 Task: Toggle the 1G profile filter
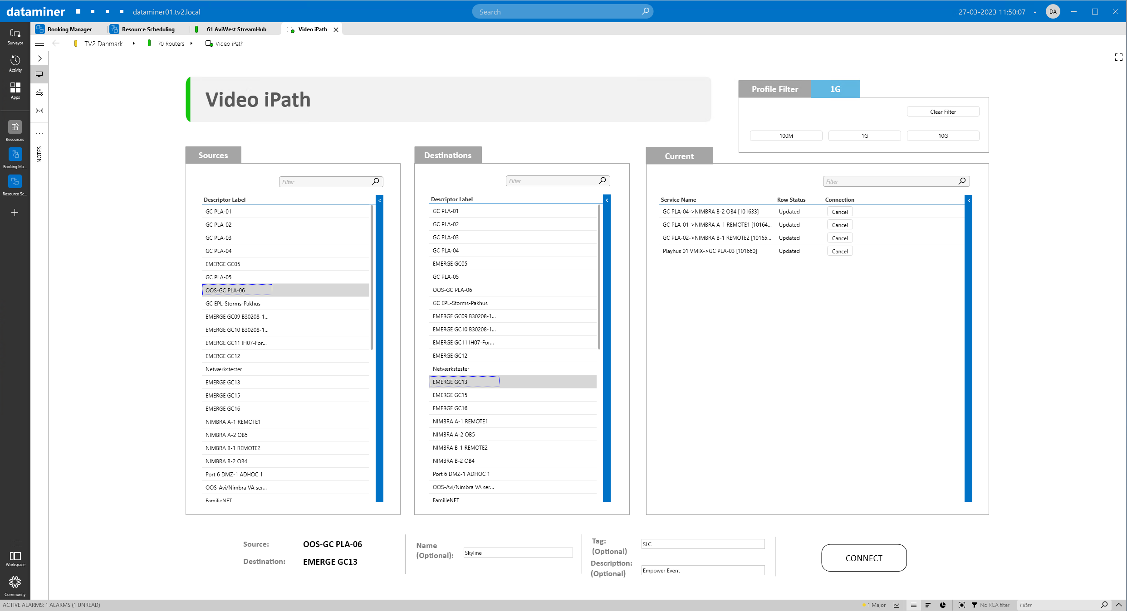[x=864, y=136]
